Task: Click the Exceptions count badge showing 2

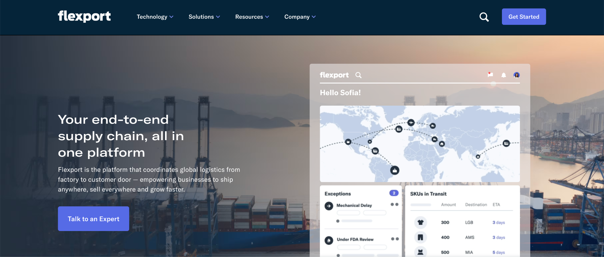Action: click(x=394, y=193)
